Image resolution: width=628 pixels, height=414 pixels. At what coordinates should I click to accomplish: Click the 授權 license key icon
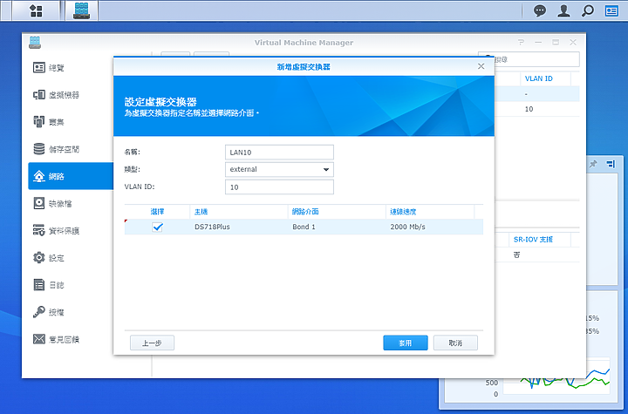click(39, 312)
